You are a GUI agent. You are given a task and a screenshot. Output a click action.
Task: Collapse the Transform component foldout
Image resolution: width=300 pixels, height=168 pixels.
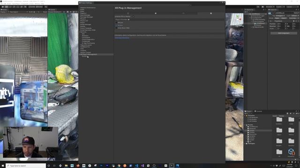269,21
